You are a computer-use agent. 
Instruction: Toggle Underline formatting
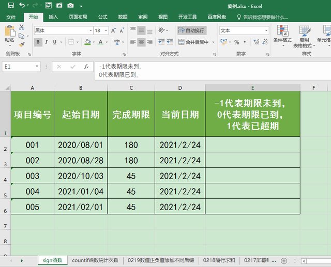[55, 42]
